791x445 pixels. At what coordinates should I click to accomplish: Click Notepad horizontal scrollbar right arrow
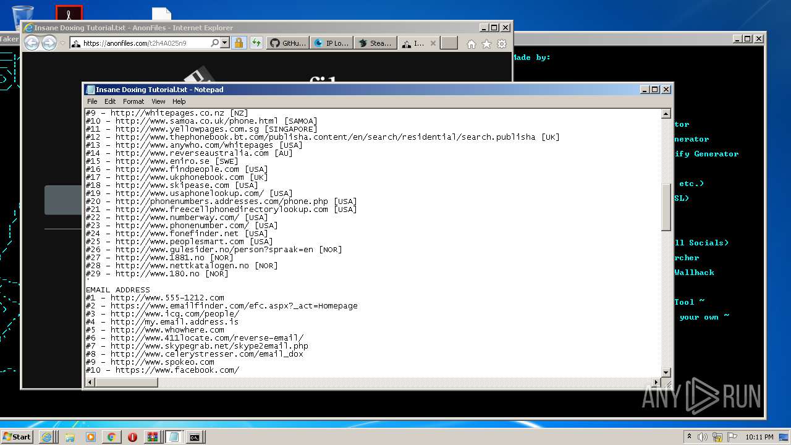point(656,383)
